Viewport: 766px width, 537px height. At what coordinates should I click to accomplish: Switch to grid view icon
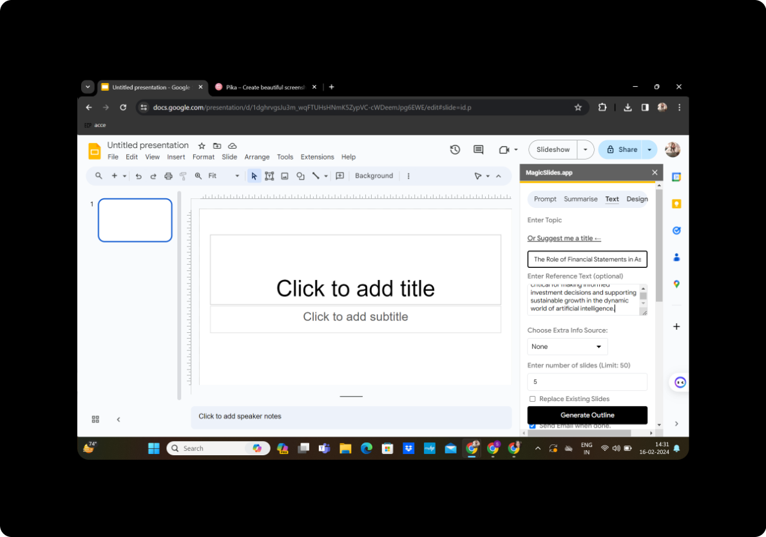click(96, 419)
